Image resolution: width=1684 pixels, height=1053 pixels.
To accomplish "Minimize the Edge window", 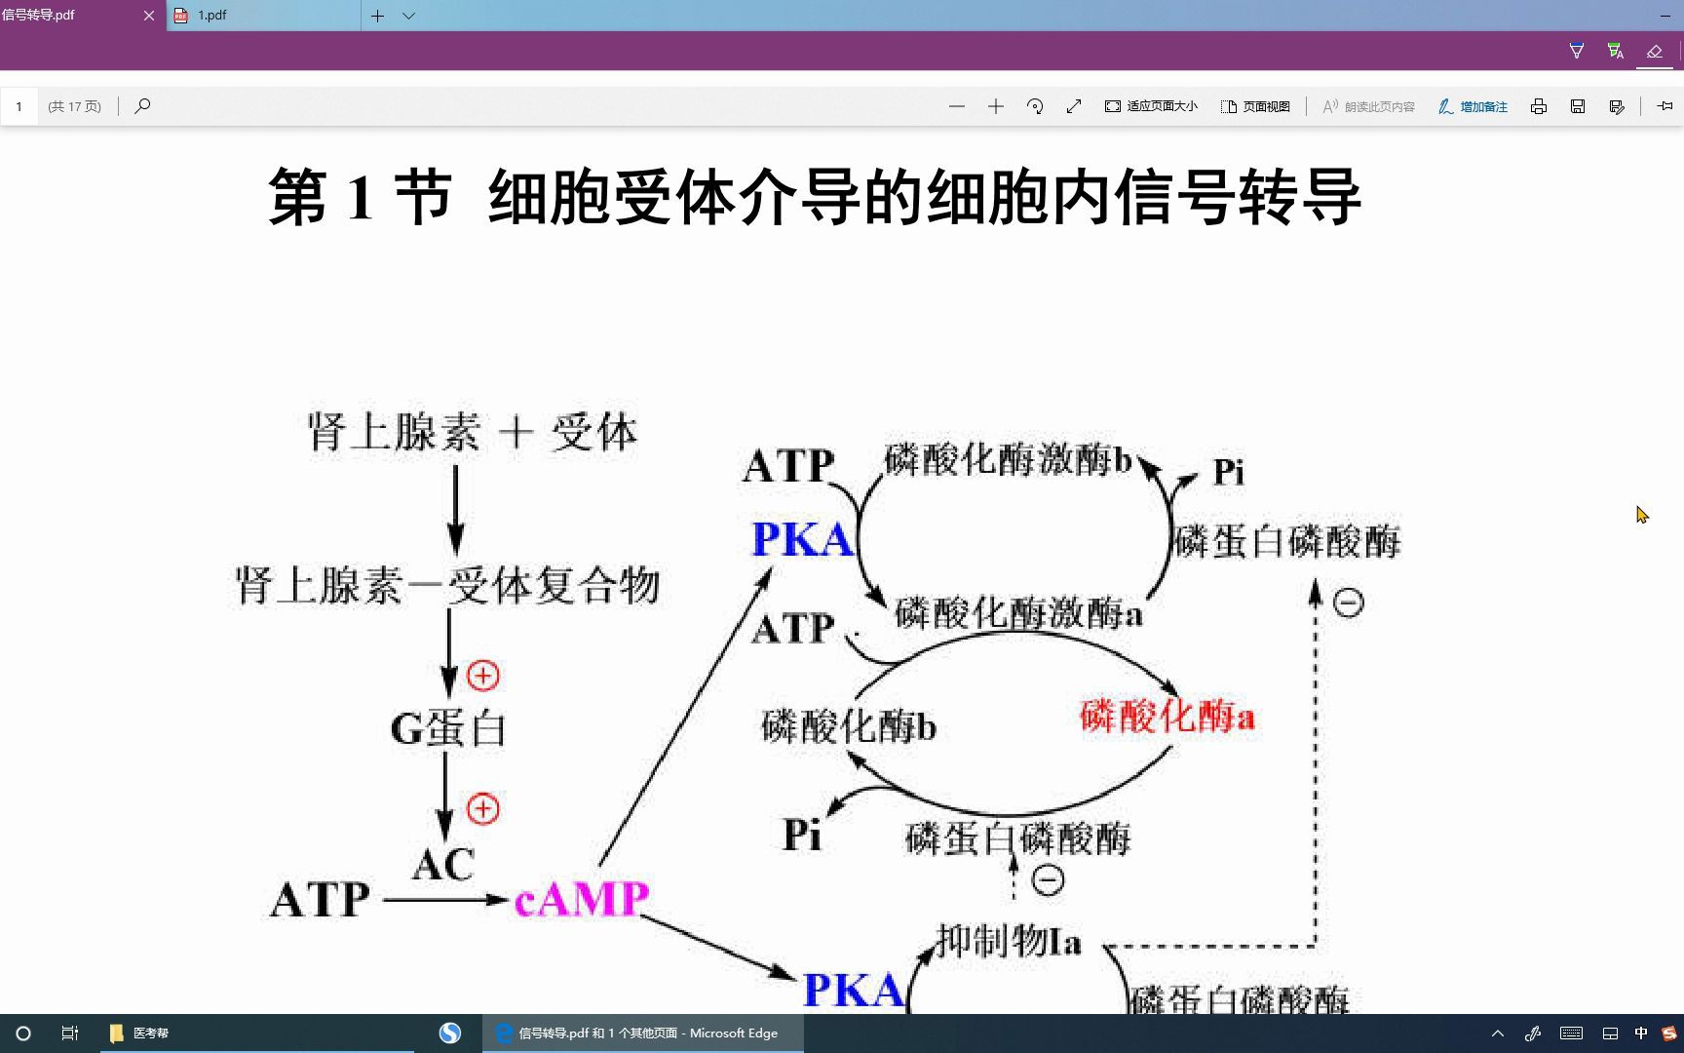I will (x=1665, y=16).
